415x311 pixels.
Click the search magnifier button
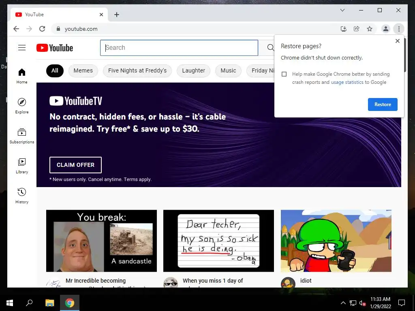coord(270,48)
